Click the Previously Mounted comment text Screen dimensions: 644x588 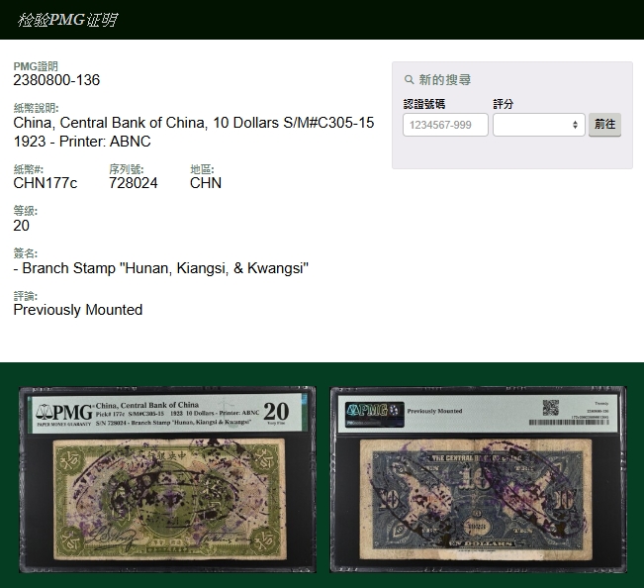77,310
